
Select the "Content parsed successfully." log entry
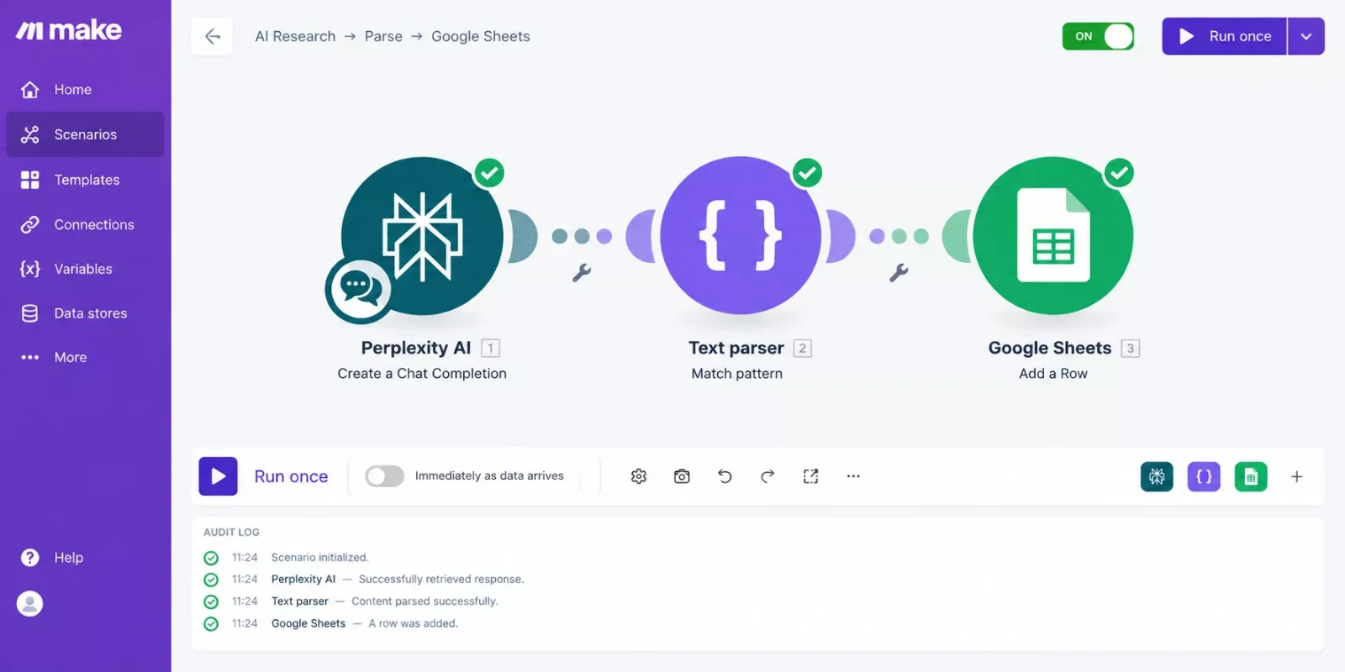[425, 601]
